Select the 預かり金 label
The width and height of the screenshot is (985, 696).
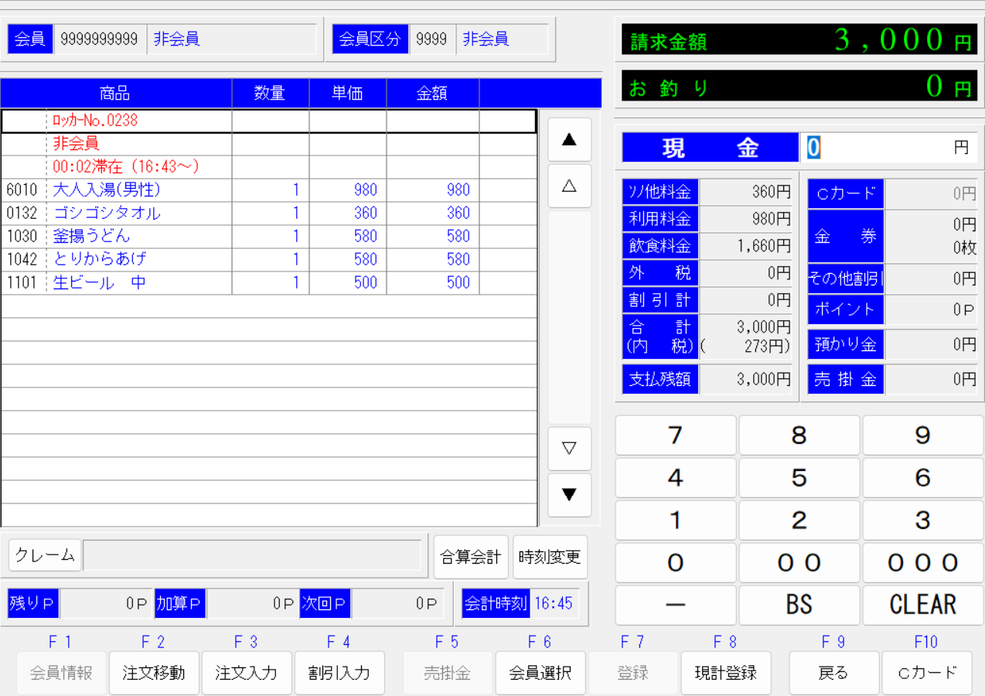tap(846, 345)
